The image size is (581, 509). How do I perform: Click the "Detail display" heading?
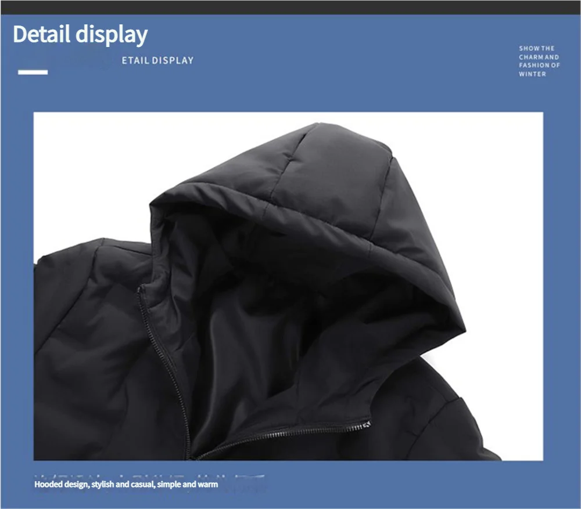pyautogui.click(x=80, y=35)
